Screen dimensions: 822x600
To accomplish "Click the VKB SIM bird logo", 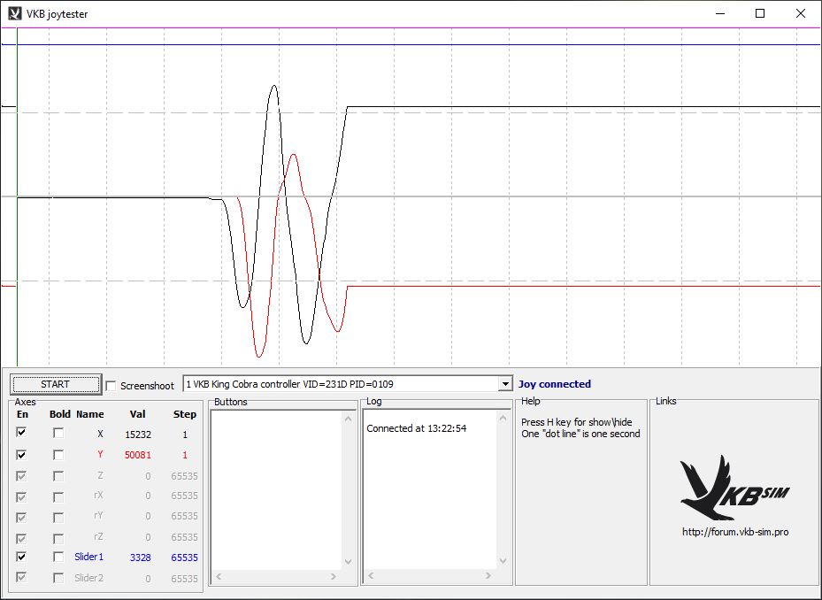I will [x=734, y=488].
